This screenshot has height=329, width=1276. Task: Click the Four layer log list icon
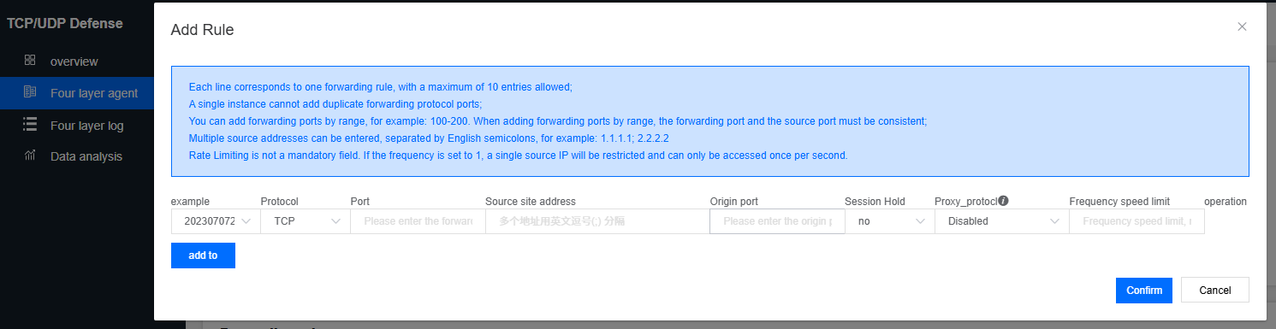pyautogui.click(x=30, y=125)
